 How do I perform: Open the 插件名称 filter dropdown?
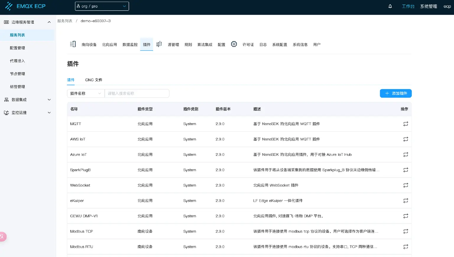pos(85,93)
